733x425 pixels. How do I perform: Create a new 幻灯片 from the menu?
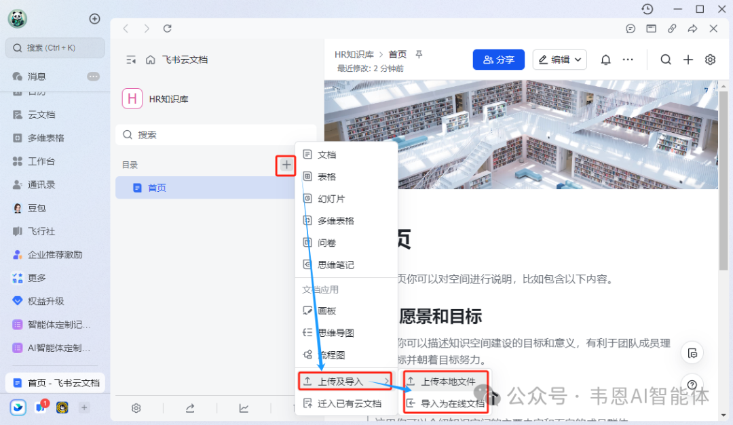pyautogui.click(x=346, y=199)
